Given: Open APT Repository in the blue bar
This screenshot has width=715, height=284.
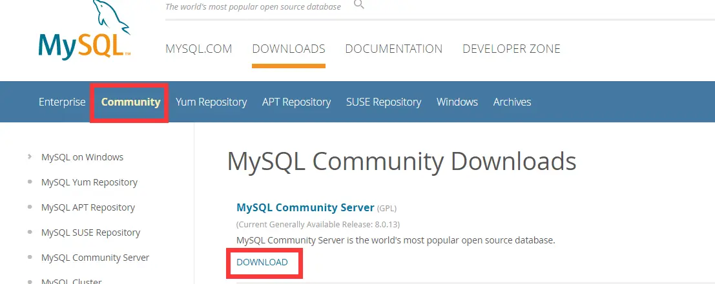Looking at the screenshot, I should (x=296, y=102).
